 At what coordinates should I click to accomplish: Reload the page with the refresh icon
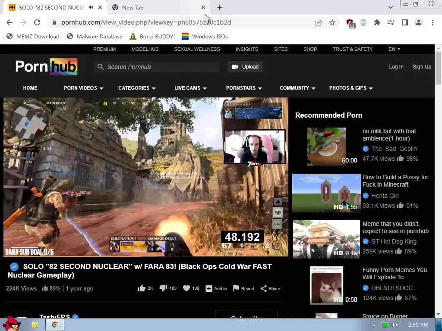tap(37, 22)
